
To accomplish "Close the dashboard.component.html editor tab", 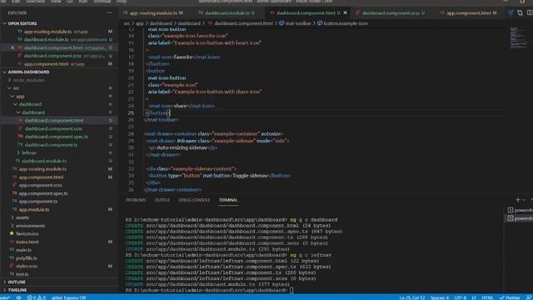I will pos(346,13).
